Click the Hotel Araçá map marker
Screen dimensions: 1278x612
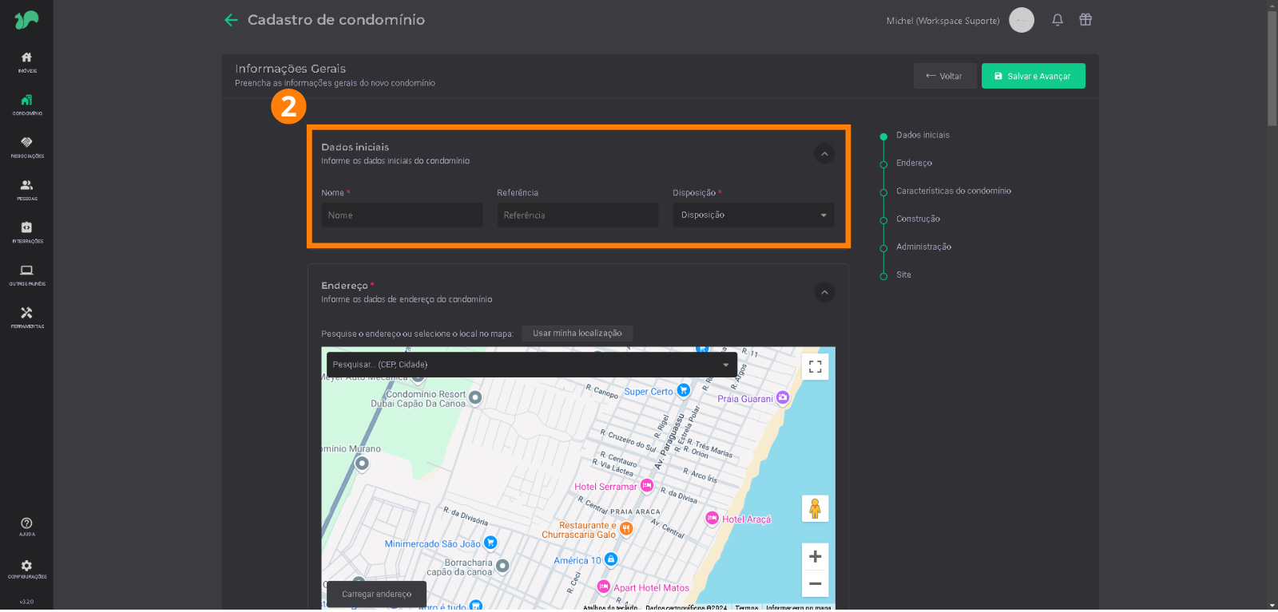pyautogui.click(x=712, y=518)
